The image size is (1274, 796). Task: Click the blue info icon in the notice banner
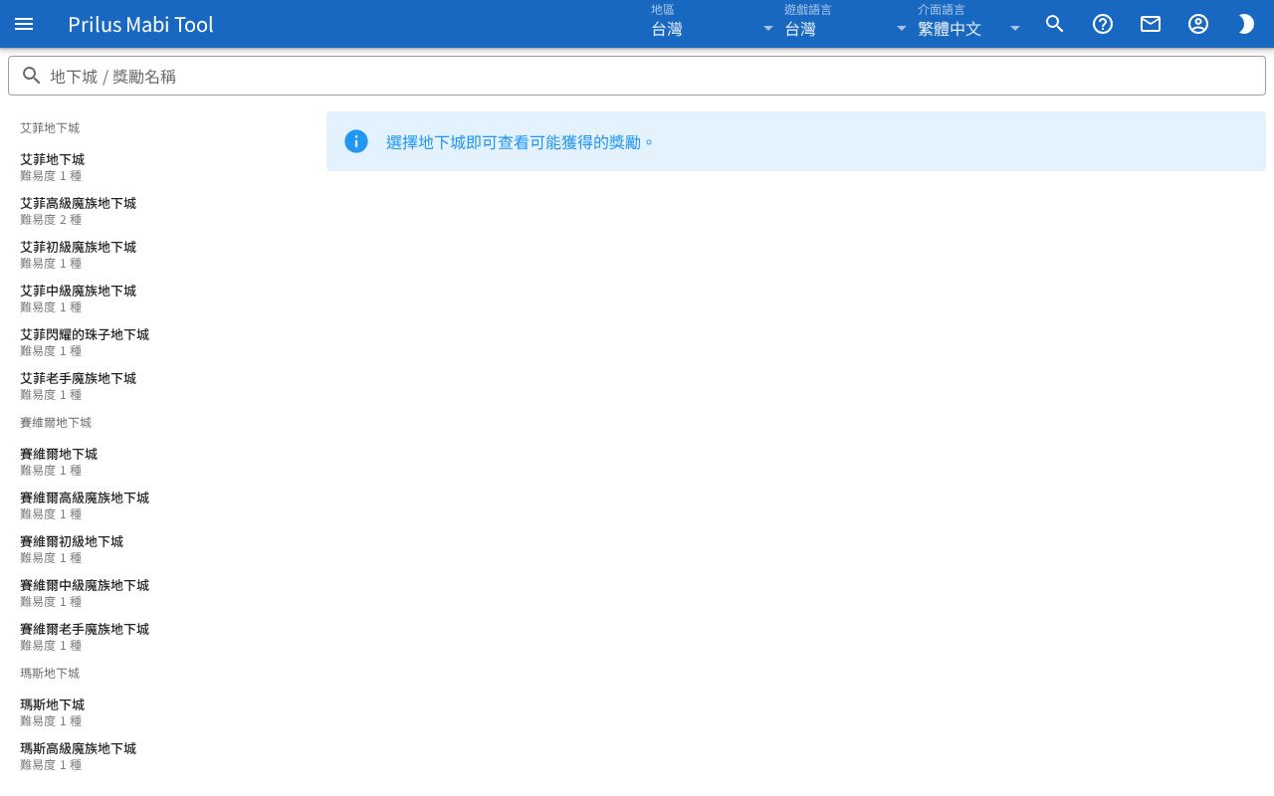coord(356,141)
